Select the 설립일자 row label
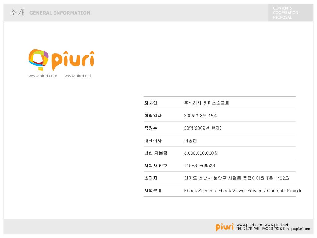The width and height of the screenshot is (317, 238). (x=153, y=116)
